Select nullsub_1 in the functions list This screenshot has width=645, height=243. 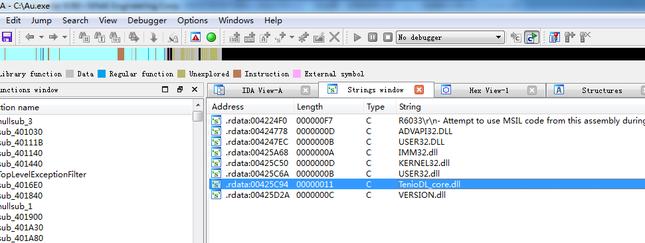point(16,206)
